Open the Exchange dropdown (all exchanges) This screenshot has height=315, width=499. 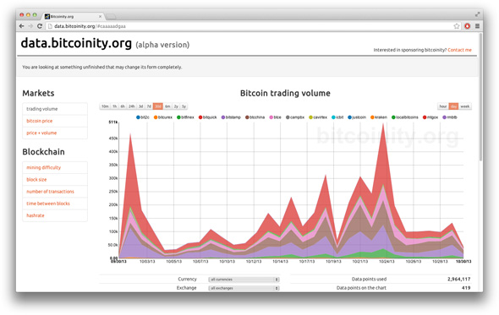[x=244, y=288]
